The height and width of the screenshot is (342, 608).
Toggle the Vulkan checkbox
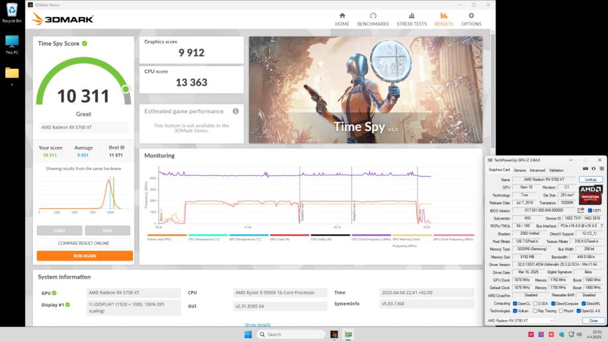click(x=515, y=311)
